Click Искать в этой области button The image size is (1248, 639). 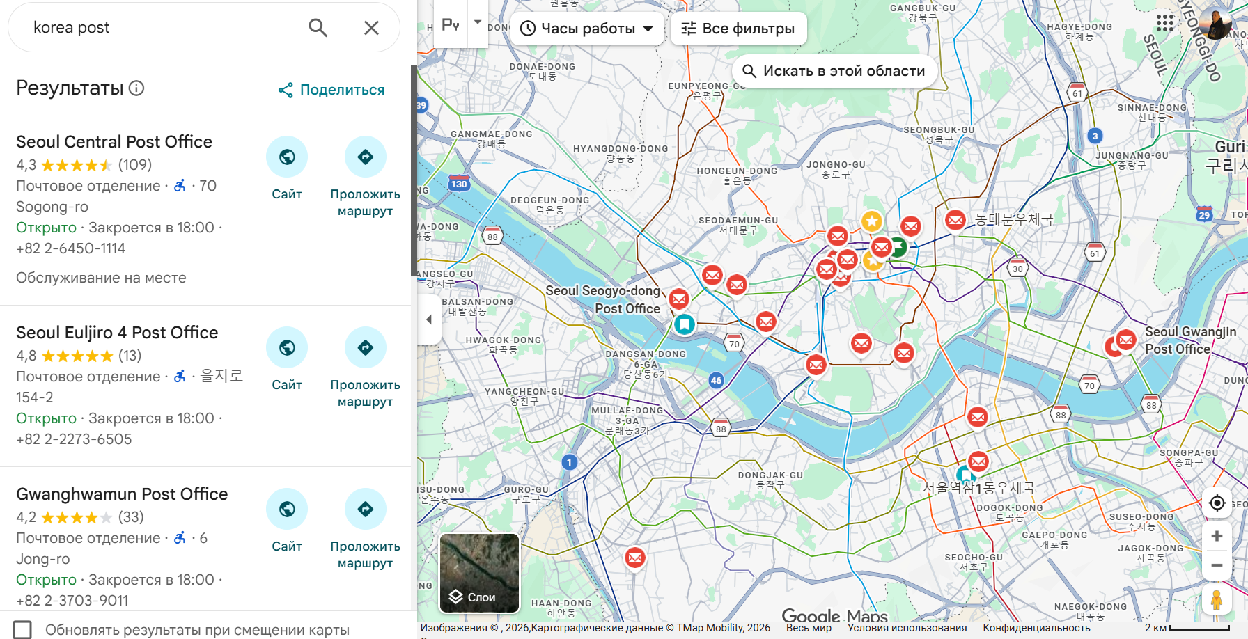[834, 71]
